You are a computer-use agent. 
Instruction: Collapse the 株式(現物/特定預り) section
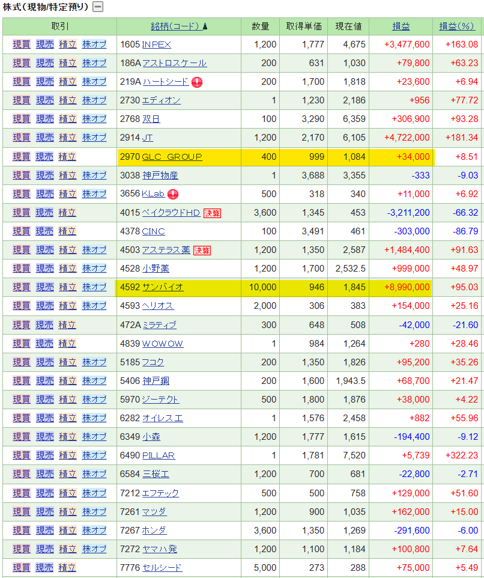tap(98, 7)
